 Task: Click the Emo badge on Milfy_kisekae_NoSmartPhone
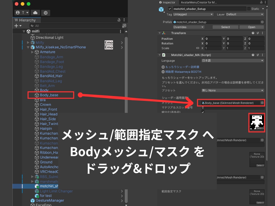click(x=109, y=47)
